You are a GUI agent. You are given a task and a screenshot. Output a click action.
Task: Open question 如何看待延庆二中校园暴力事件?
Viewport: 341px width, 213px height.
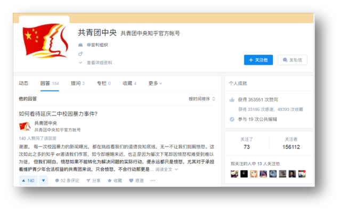pyautogui.click(x=58, y=113)
